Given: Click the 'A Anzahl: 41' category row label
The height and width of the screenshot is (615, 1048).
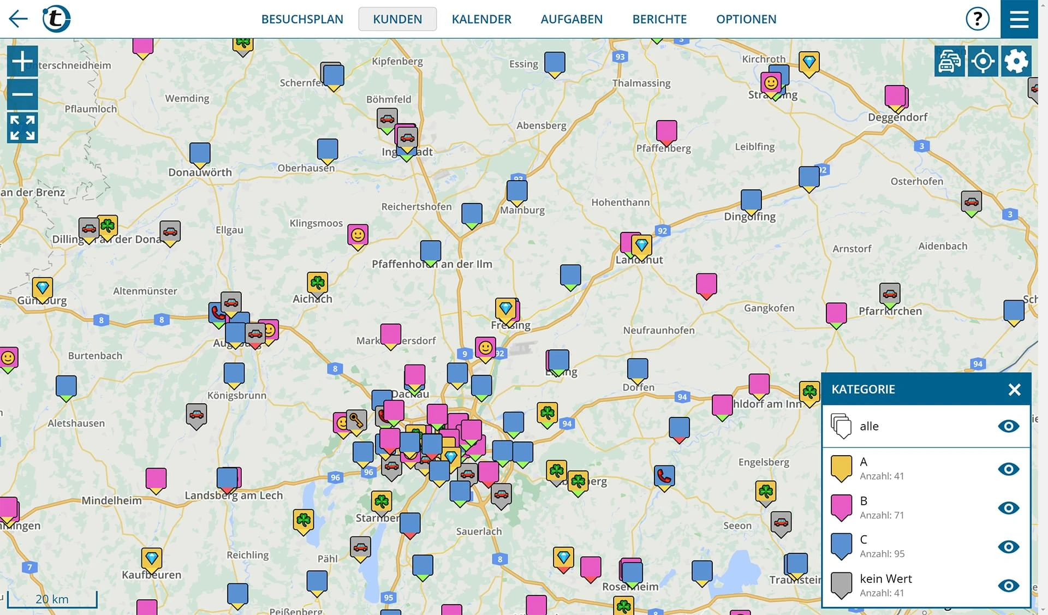Looking at the screenshot, I should 882,469.
